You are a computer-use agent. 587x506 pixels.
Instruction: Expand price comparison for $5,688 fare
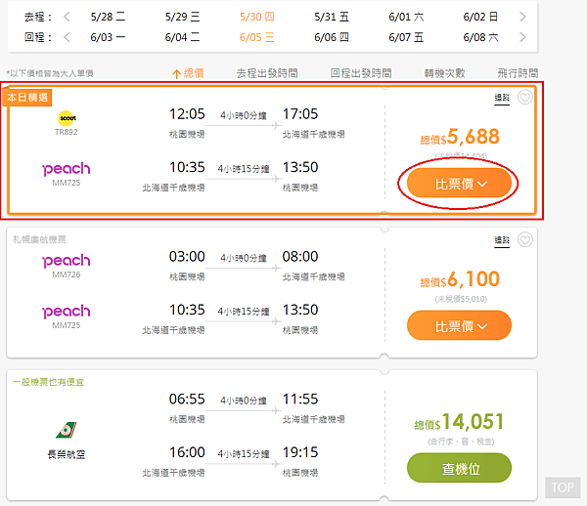[459, 183]
